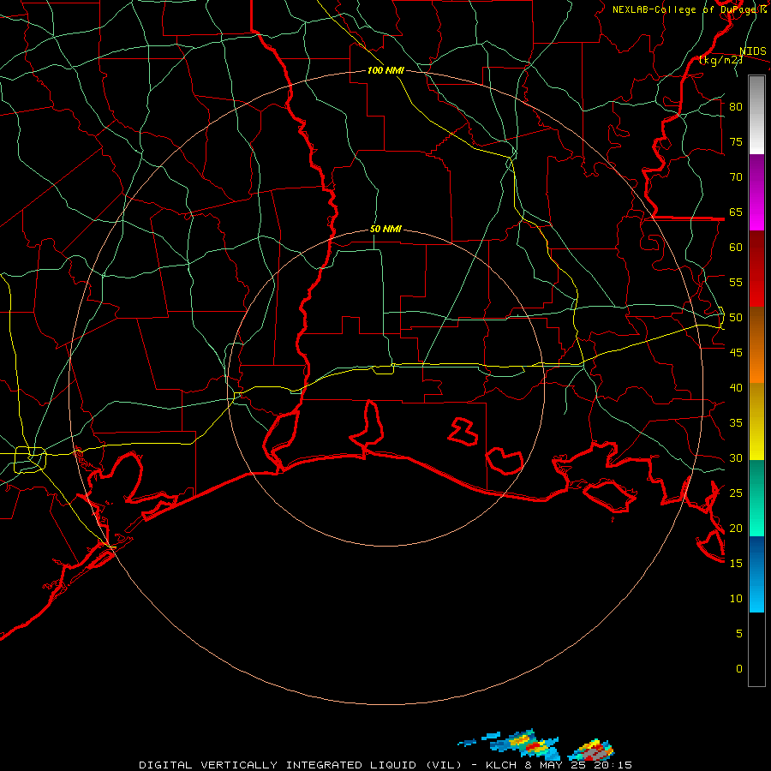Click the "KLCH" radar site identifier
Screen dimensions: 771x771
[x=501, y=765]
